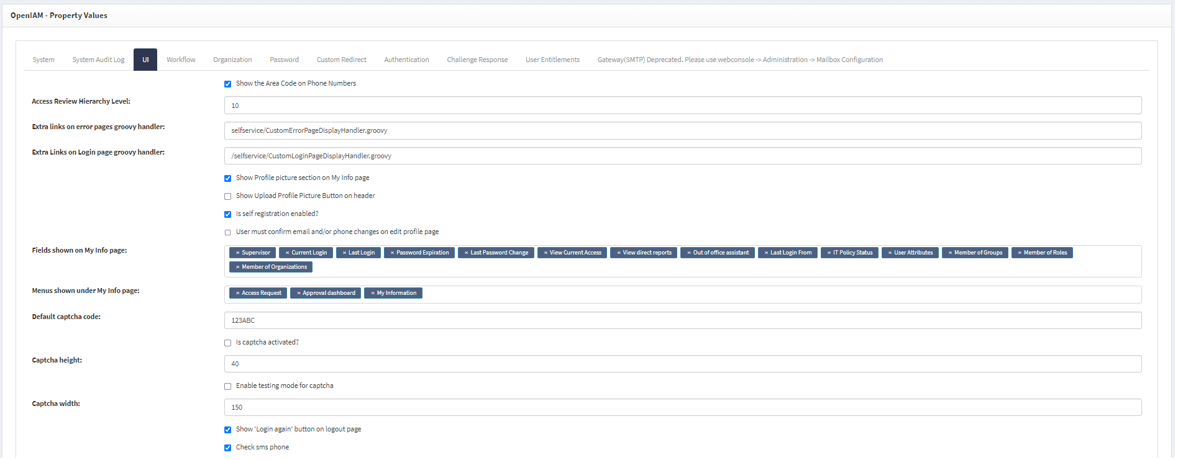This screenshot has width=1178, height=460.
Task: Remove the My Information tag x icon
Action: coord(372,294)
